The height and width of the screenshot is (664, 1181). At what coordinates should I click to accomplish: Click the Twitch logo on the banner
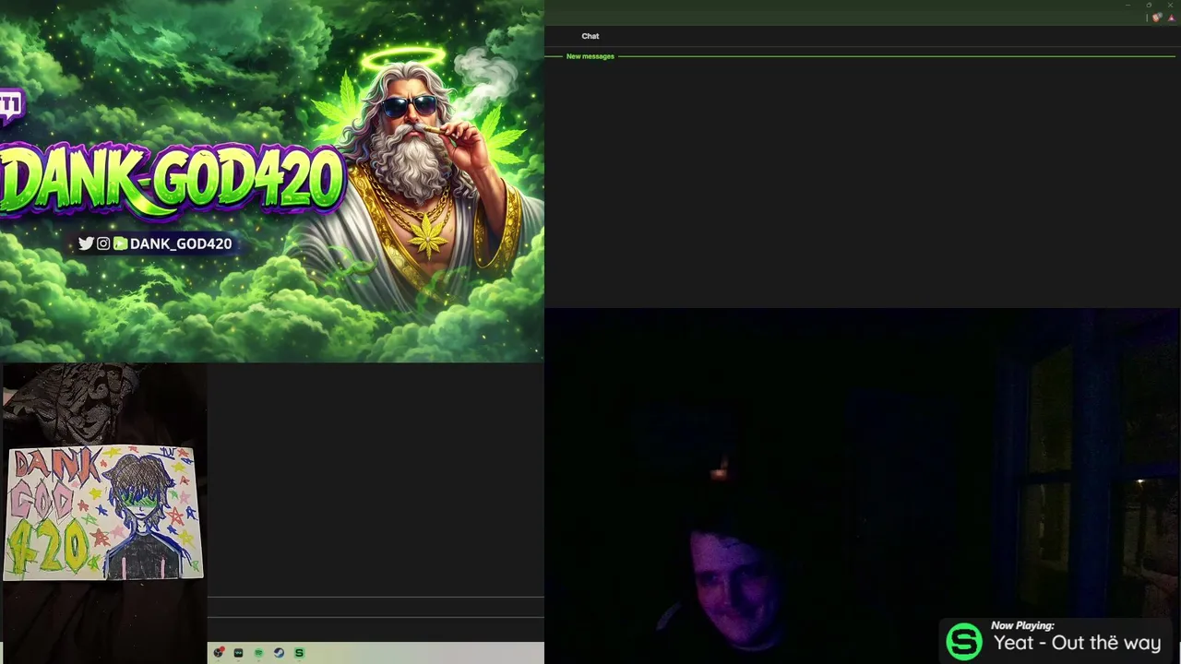coord(10,105)
